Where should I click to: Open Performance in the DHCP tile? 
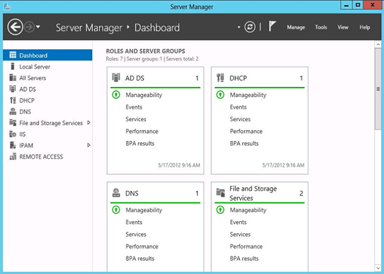coord(246,131)
